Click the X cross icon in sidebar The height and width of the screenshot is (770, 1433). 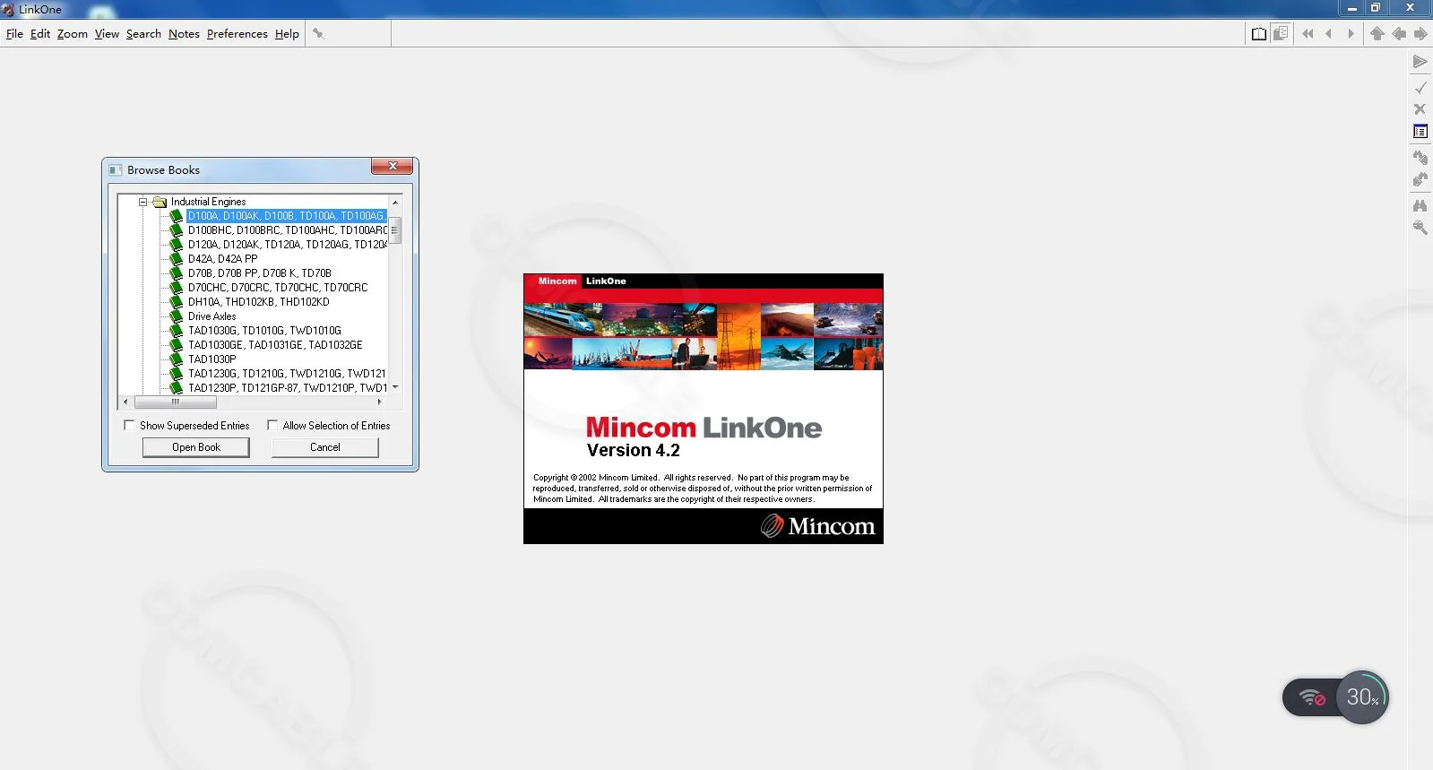click(x=1420, y=109)
